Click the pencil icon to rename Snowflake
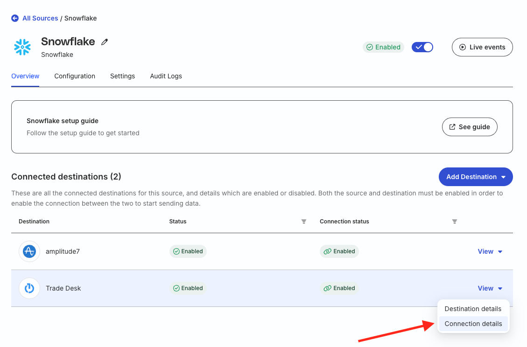Viewport: 527px width, 347px height. 105,42
